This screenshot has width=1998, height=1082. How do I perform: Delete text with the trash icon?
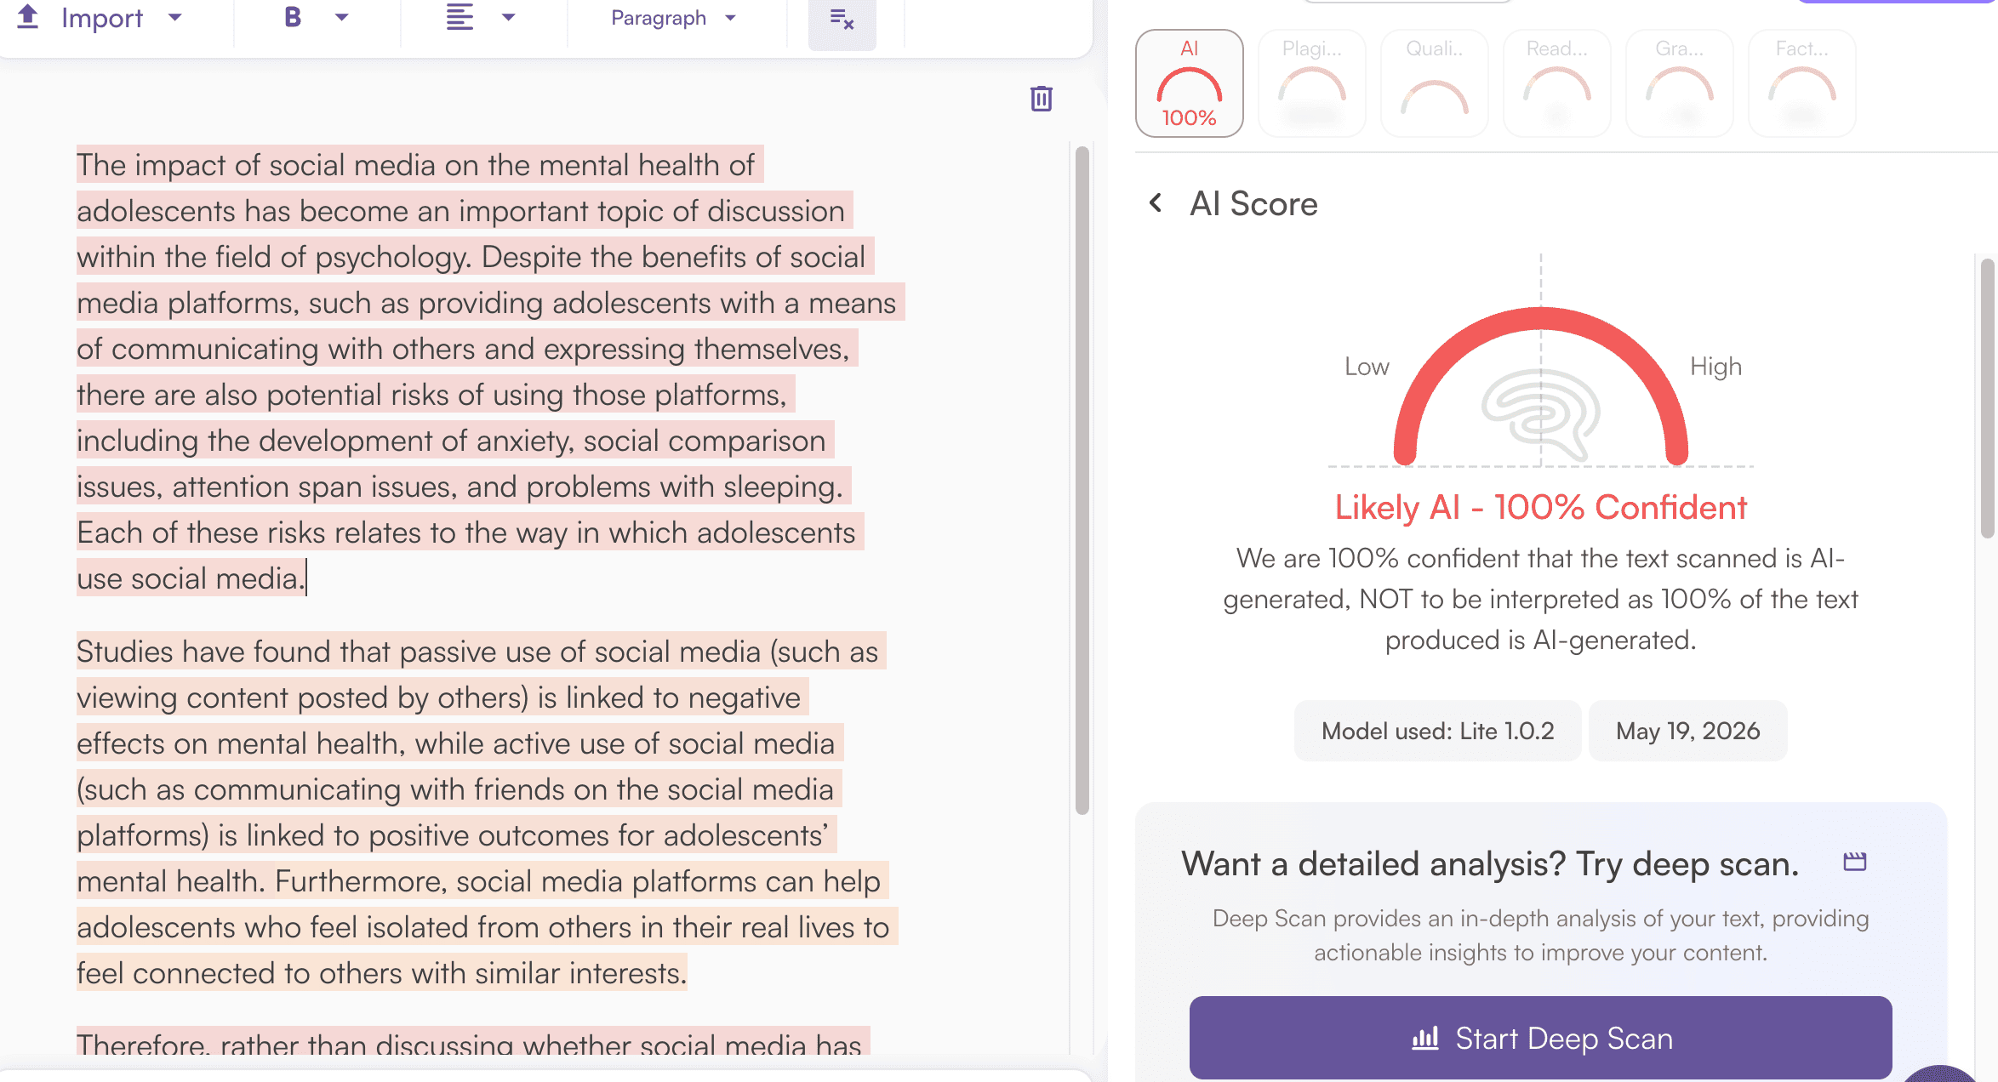pyautogui.click(x=1041, y=99)
